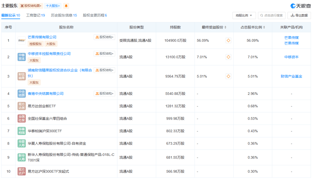Sort by 占总股本比例 column
313x179 pixels.
264,27
